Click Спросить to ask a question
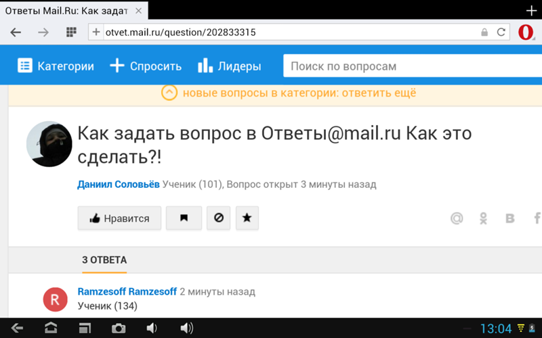This screenshot has height=338, width=542. (x=146, y=66)
